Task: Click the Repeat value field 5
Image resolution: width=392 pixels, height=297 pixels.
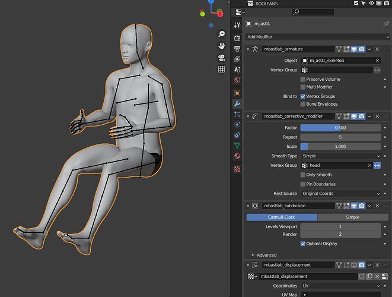Action: click(x=340, y=137)
